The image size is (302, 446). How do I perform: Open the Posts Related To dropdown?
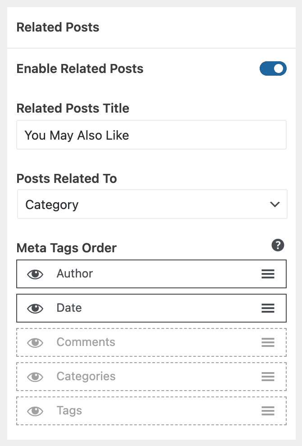[151, 205]
